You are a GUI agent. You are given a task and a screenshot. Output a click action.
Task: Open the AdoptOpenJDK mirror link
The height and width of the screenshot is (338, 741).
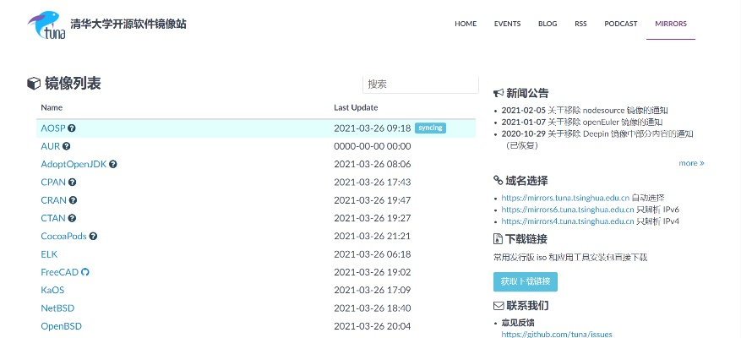[x=74, y=164]
